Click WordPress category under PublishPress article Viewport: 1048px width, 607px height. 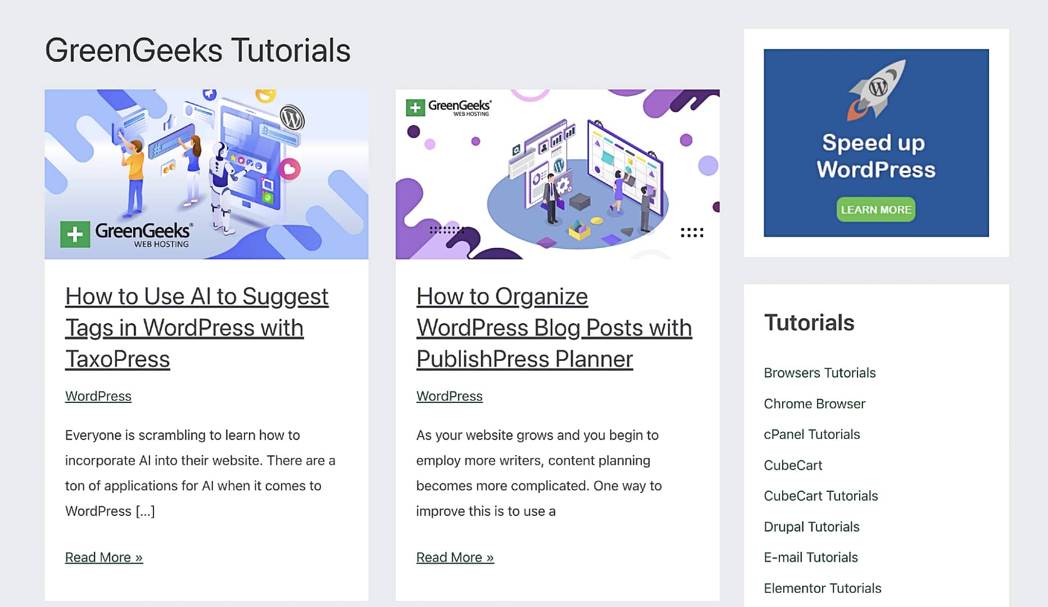click(449, 396)
